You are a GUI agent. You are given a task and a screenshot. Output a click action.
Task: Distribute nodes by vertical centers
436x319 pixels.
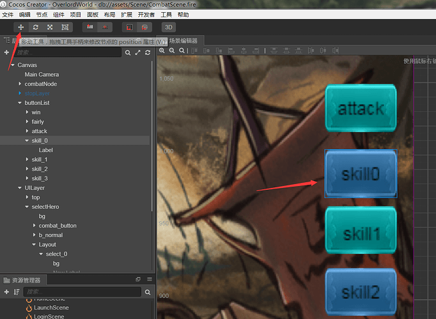[x=286, y=51]
